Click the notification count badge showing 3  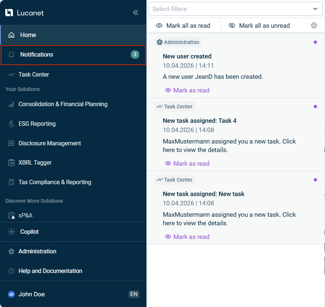coord(135,55)
